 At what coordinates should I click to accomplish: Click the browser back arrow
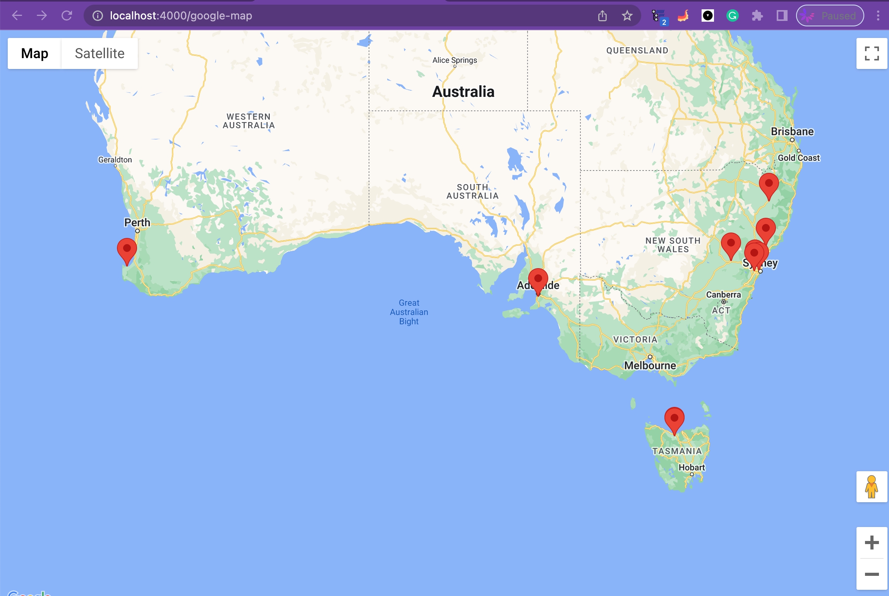(x=17, y=16)
